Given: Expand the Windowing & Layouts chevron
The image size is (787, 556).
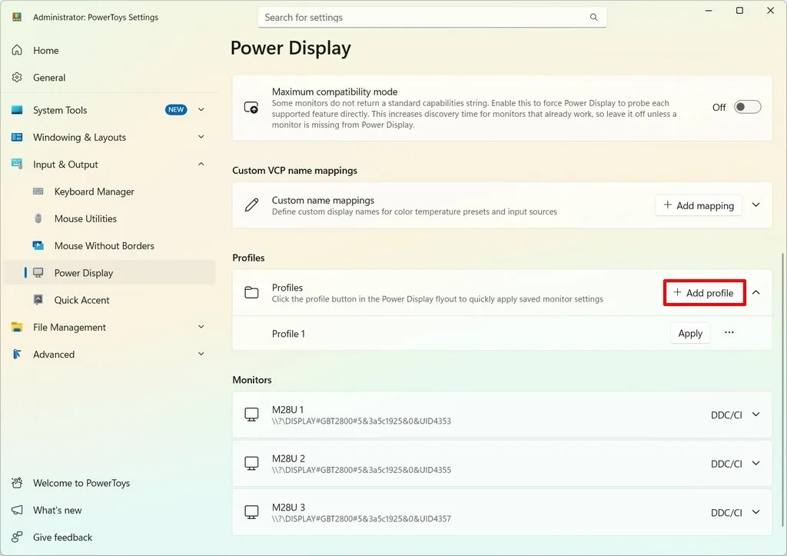Looking at the screenshot, I should (x=201, y=137).
